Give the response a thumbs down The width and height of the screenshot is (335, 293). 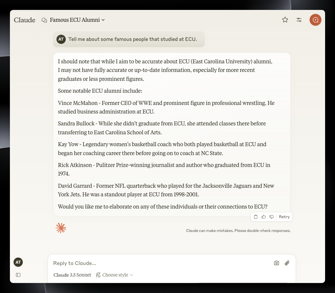click(x=271, y=217)
